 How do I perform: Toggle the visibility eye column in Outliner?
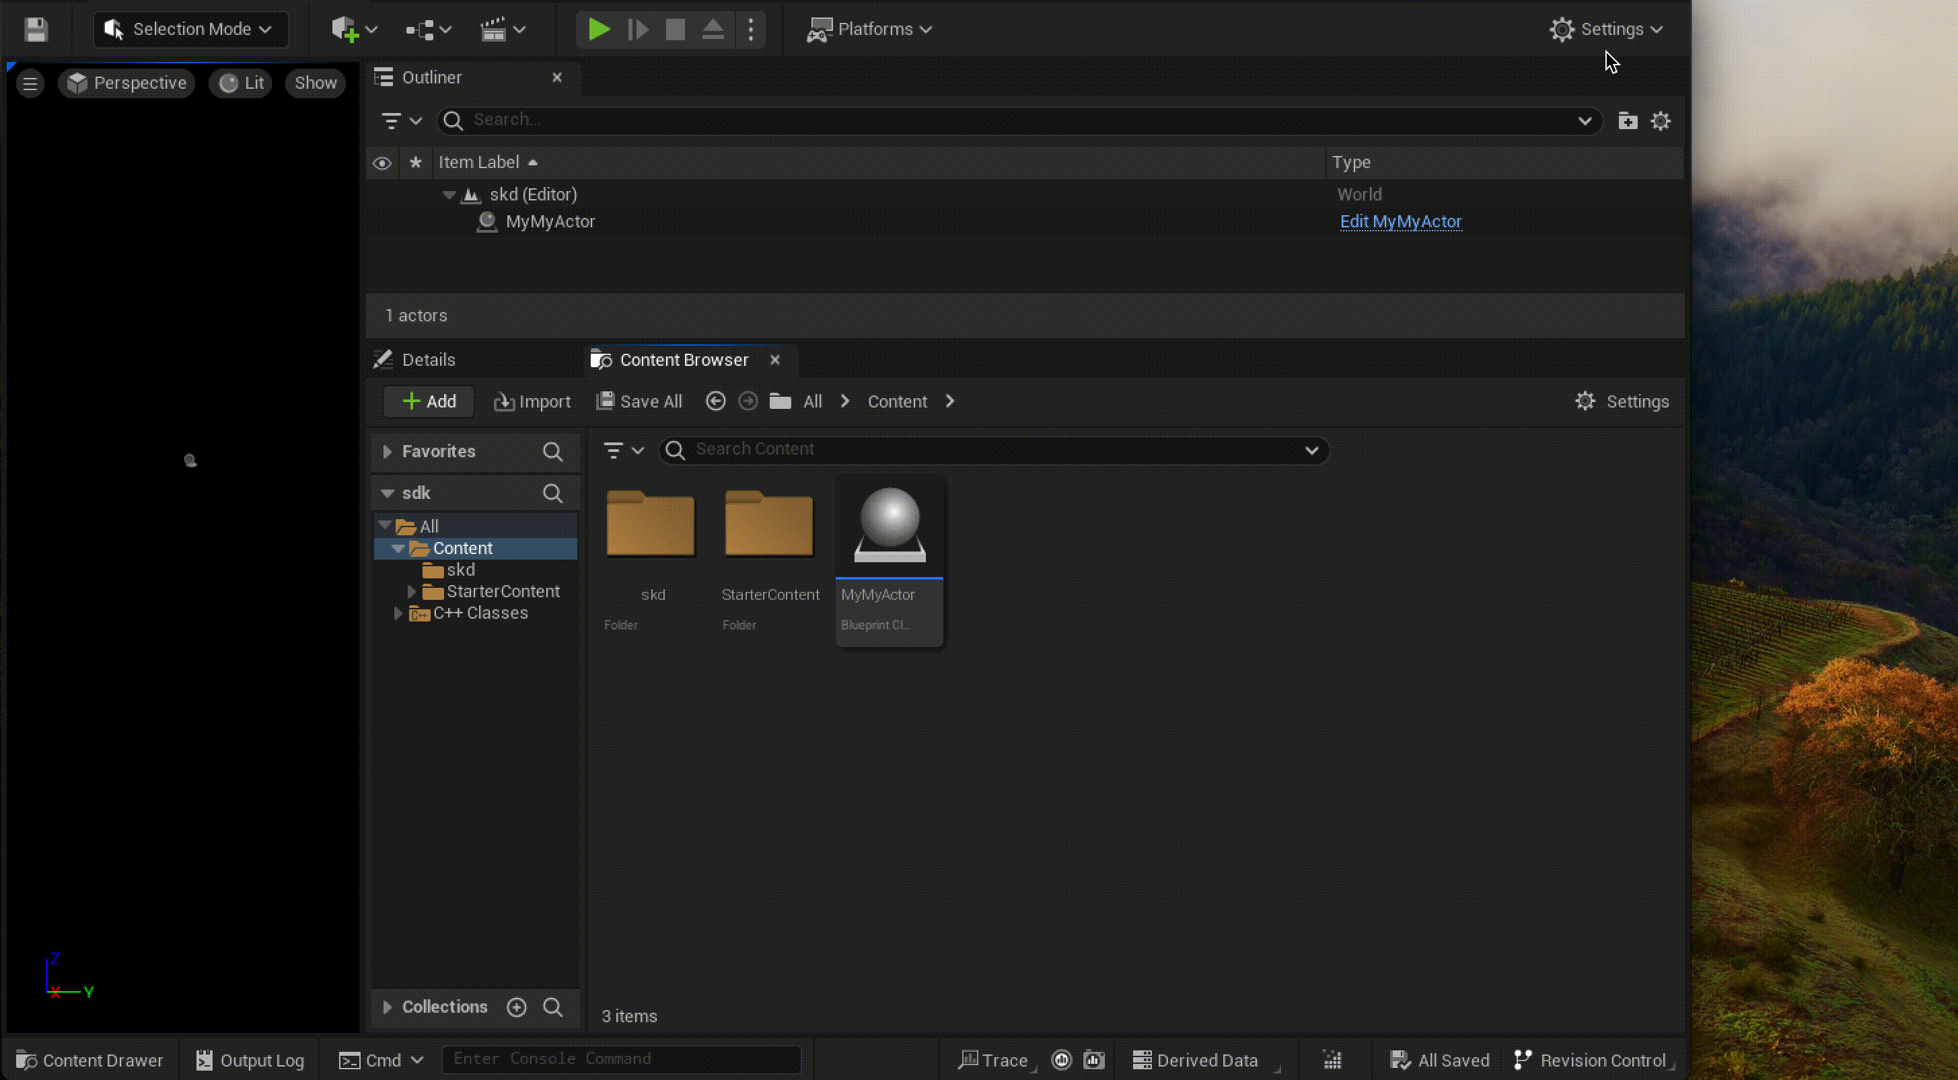coord(382,162)
